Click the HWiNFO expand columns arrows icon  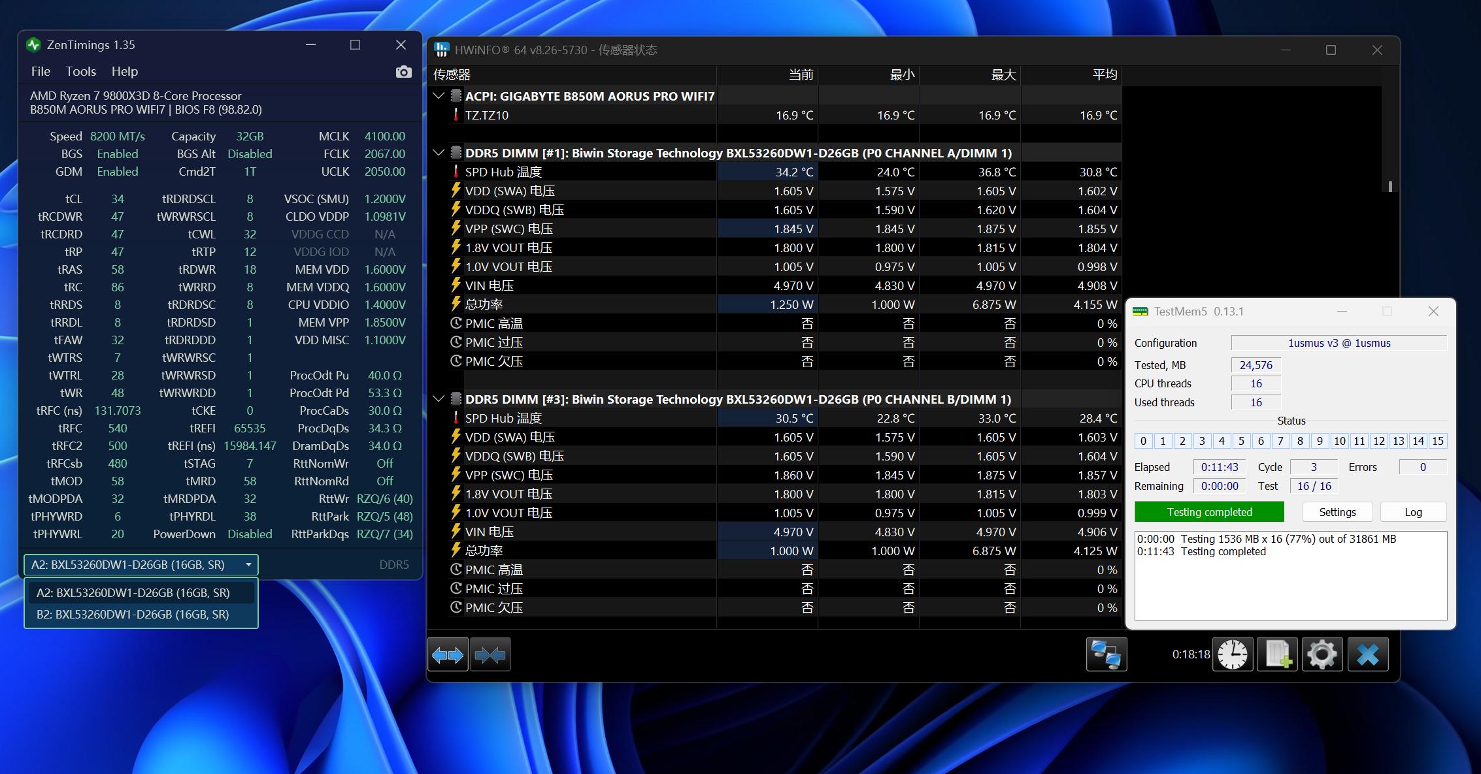(448, 654)
